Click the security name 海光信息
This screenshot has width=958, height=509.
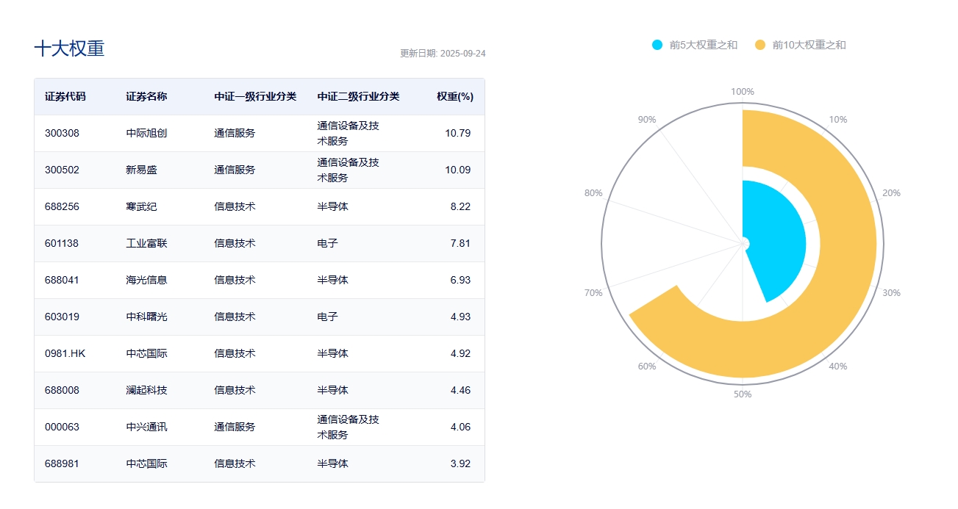(x=146, y=280)
